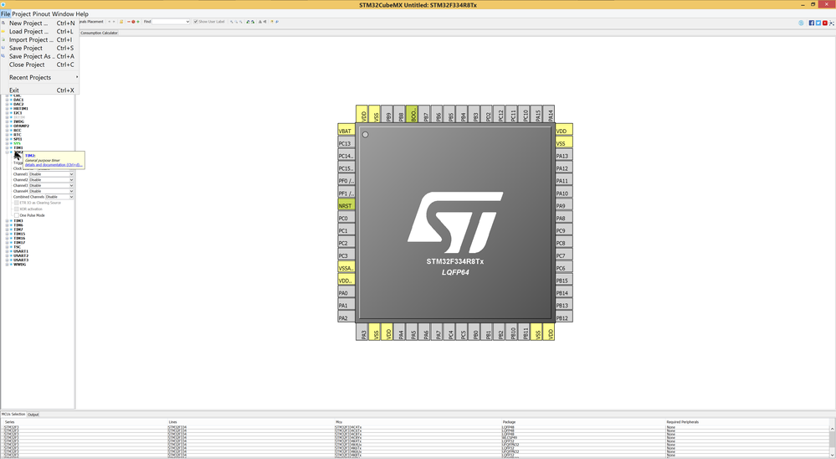Select the BOOT0 pin at chip top

point(412,114)
